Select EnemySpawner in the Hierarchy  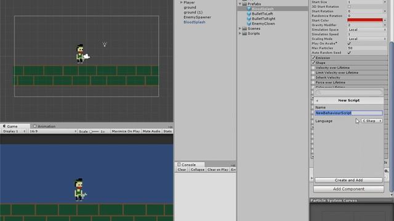click(197, 17)
